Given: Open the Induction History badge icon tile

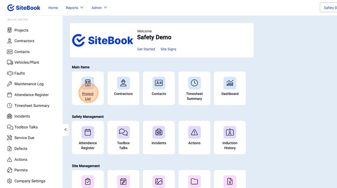Looking at the screenshot, I should (230, 132).
